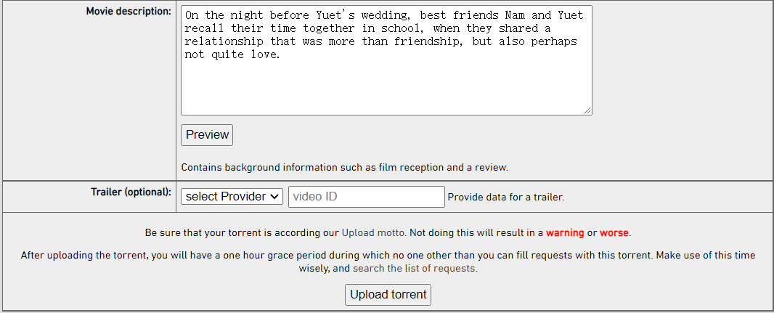Focus the video ID input field

click(x=366, y=197)
